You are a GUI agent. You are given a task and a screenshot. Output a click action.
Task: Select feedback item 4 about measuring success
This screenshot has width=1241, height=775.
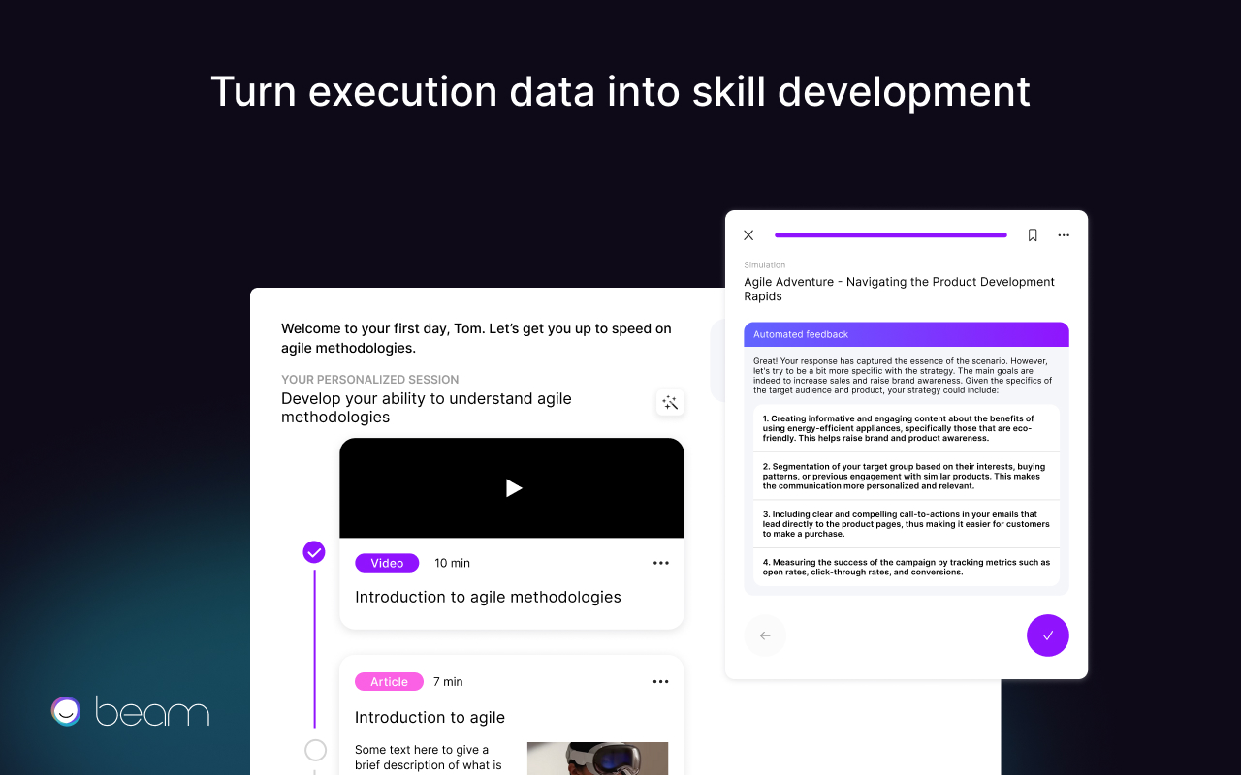pyautogui.click(x=907, y=567)
